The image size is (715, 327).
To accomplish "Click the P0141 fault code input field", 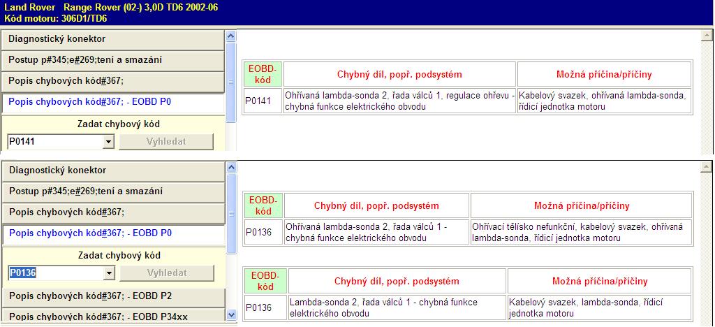I will (54, 142).
